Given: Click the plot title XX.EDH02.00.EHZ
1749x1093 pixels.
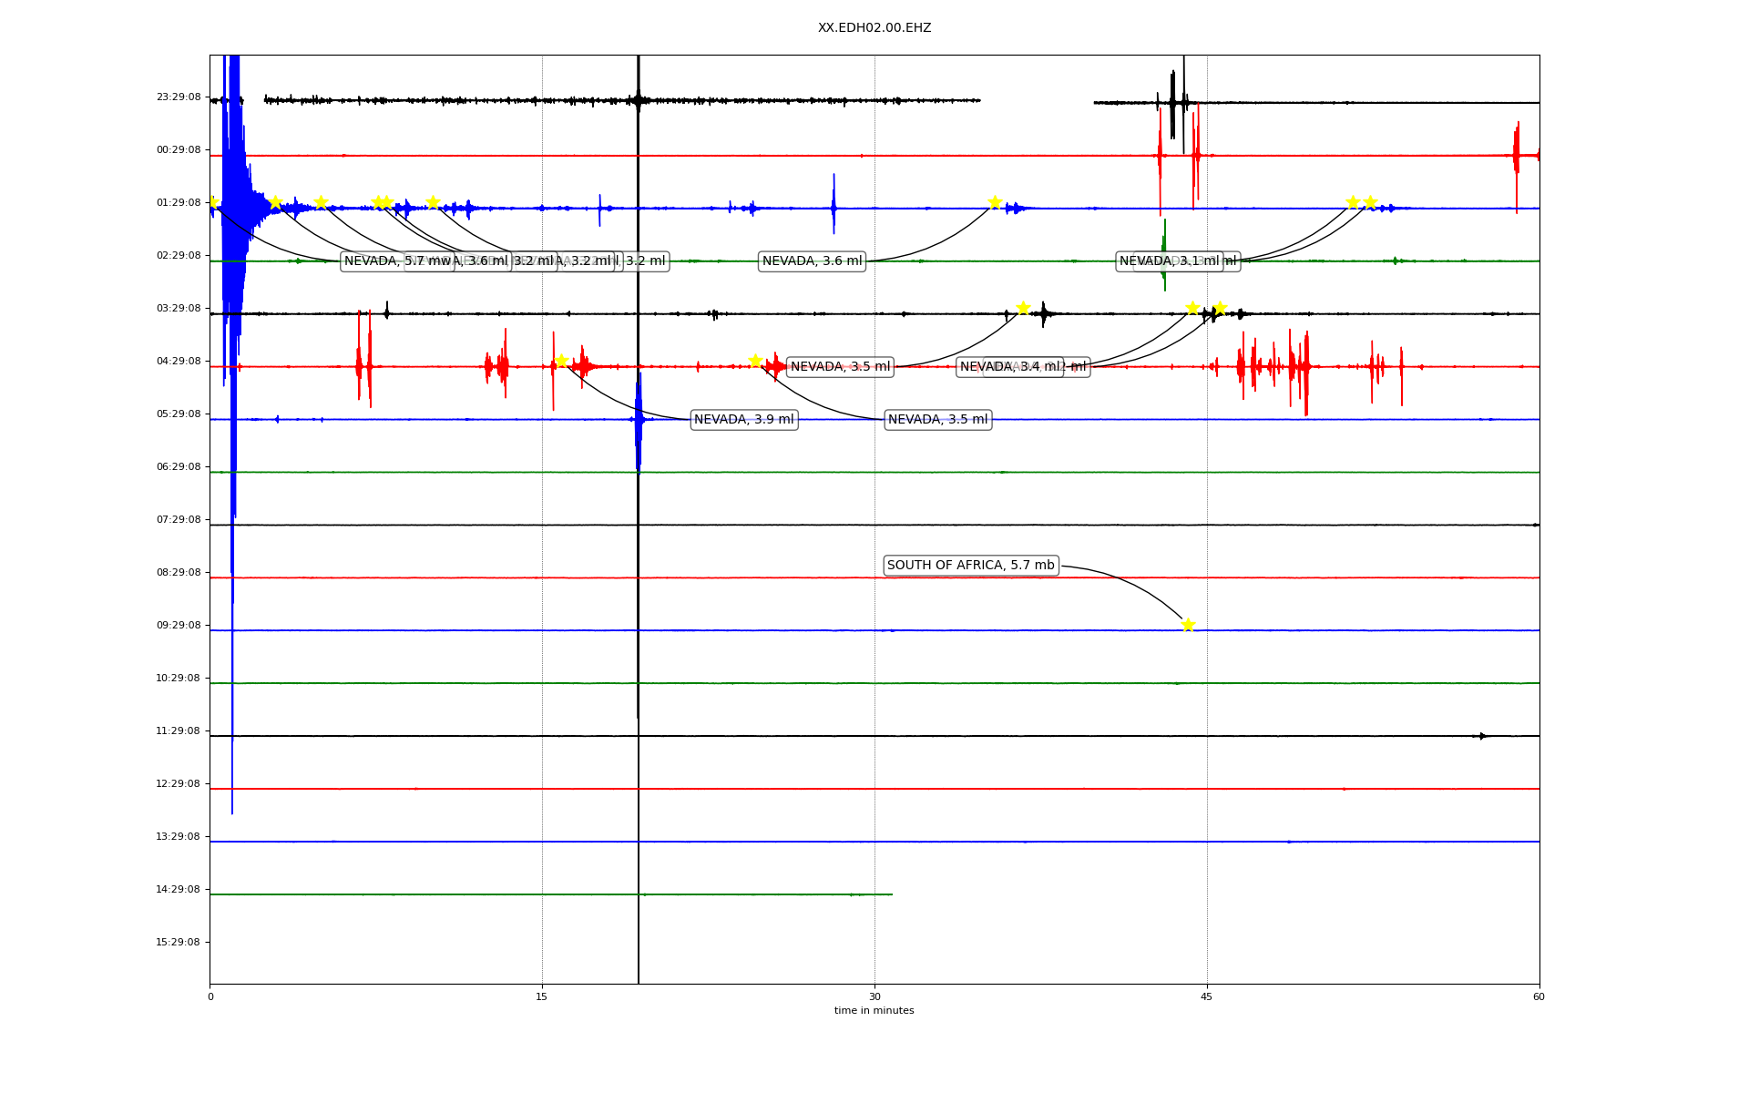Looking at the screenshot, I should click(874, 28).
